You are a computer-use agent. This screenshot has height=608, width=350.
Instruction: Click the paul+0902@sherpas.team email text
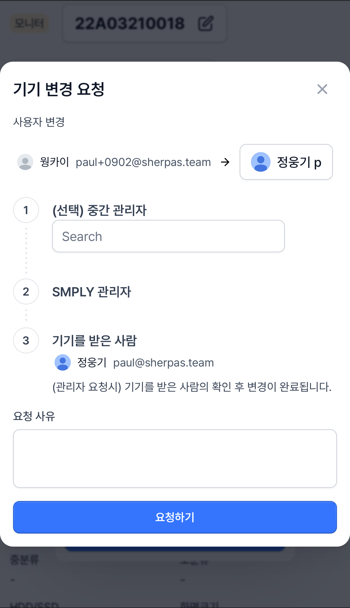143,162
